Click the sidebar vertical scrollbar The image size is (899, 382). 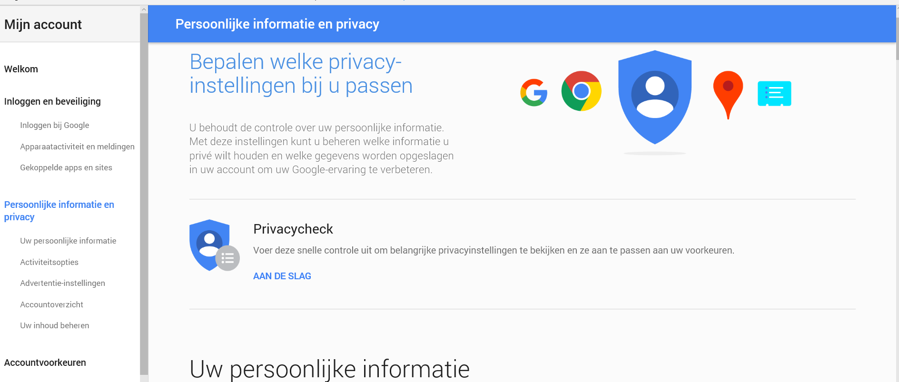point(144,194)
